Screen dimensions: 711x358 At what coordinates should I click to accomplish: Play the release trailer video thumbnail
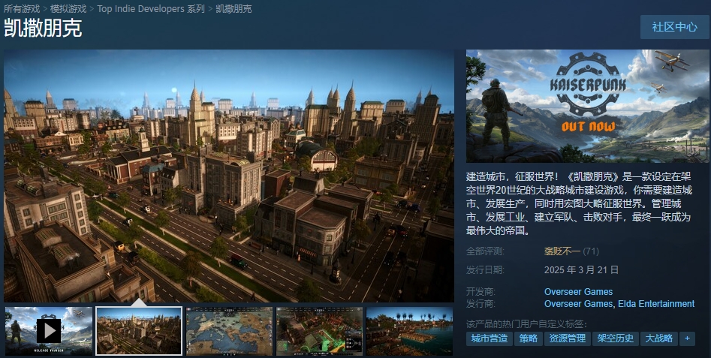click(49, 331)
